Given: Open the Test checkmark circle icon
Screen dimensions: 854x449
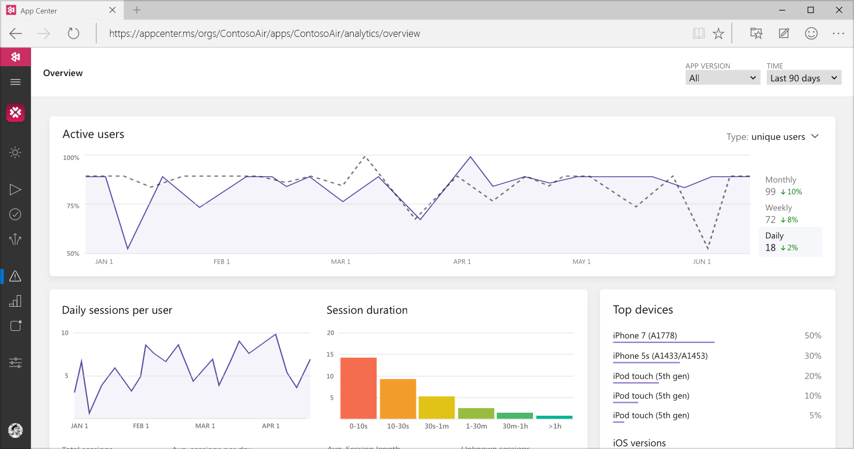Looking at the screenshot, I should (x=15, y=214).
